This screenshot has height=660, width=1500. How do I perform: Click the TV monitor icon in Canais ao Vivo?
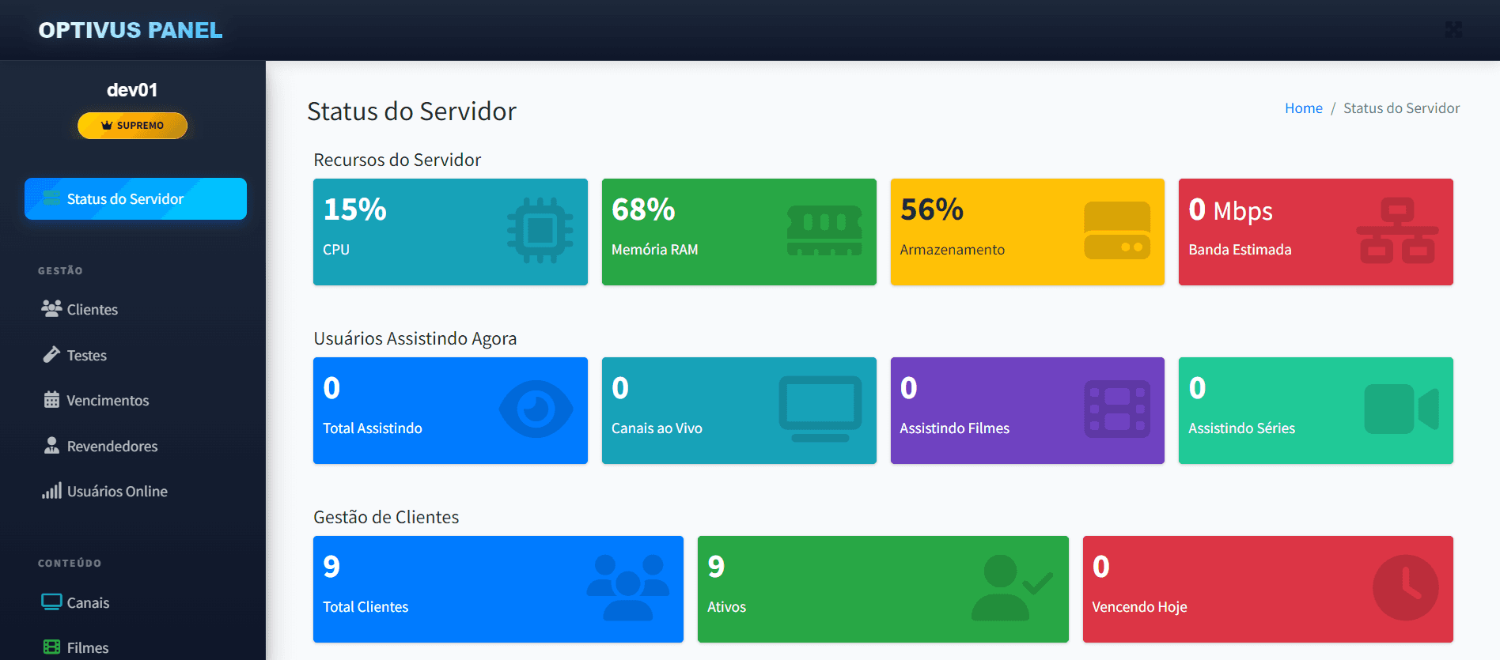(820, 409)
